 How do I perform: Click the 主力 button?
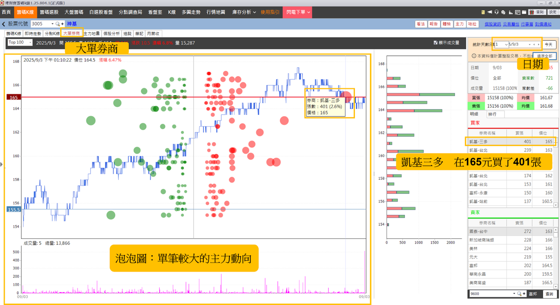459,24
